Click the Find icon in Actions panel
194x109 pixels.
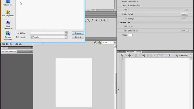coord(125,55)
